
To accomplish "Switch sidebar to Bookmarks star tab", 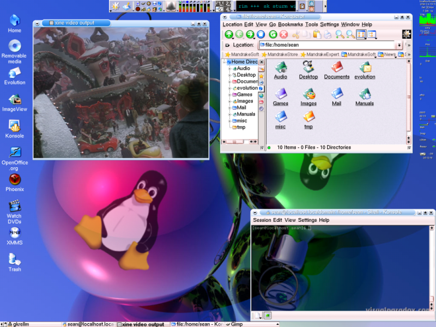I will pos(262,76).
